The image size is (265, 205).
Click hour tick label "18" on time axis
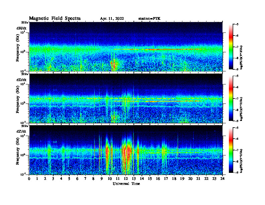tap(174, 179)
